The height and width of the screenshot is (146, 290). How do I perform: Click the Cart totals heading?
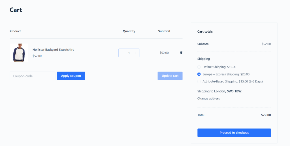coord(205,32)
